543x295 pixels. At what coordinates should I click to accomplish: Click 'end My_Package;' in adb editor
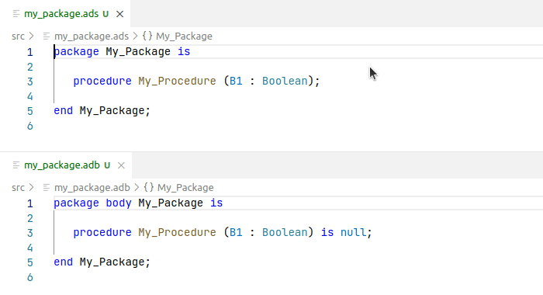coord(102,262)
